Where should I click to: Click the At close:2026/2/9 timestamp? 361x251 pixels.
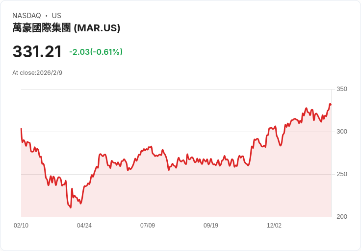pos(37,73)
